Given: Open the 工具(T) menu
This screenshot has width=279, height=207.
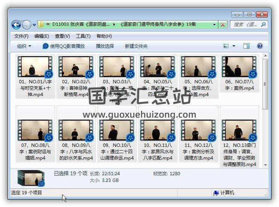Looking at the screenshot, I should (x=83, y=36).
